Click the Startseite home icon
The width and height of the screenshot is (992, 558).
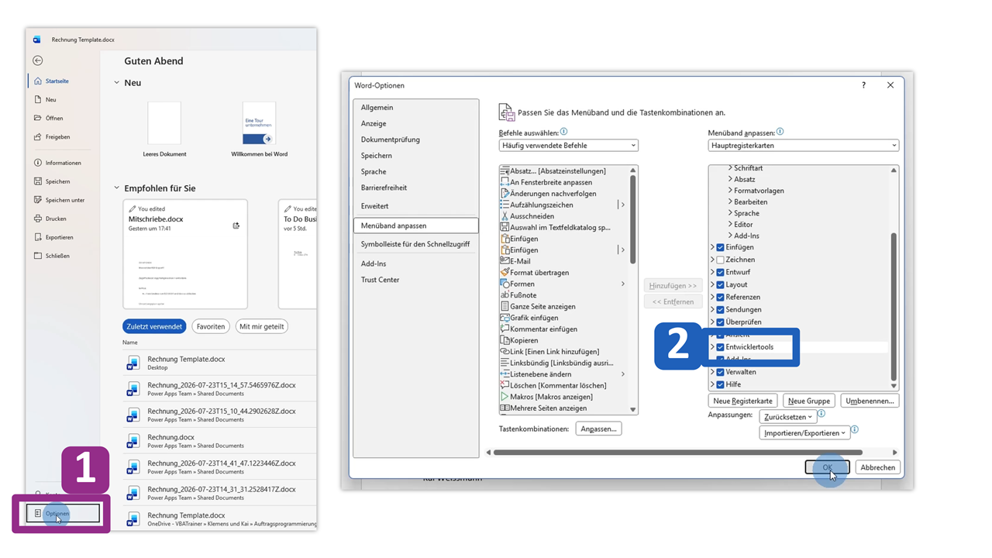point(38,81)
